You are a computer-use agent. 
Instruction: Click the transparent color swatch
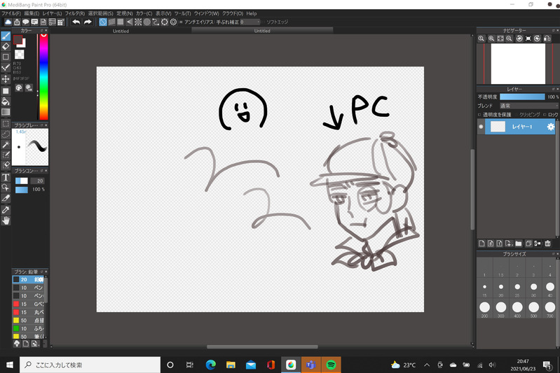point(20,54)
